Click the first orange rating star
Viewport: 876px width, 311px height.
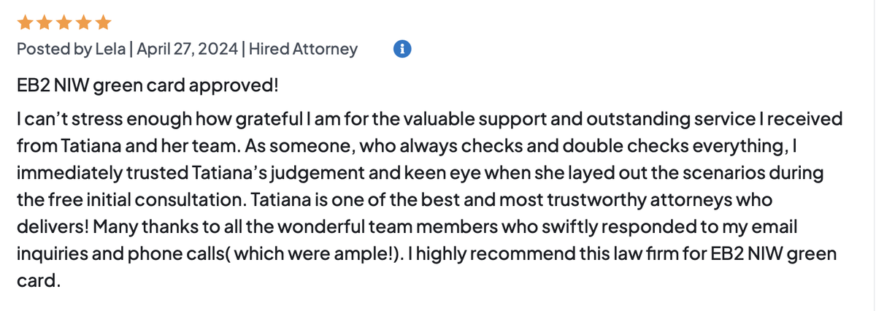point(26,23)
